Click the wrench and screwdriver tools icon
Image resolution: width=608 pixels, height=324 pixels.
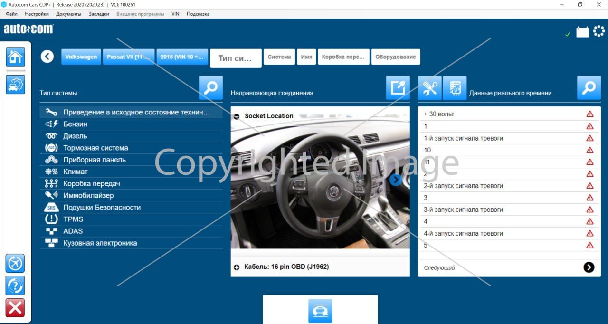tap(430, 88)
